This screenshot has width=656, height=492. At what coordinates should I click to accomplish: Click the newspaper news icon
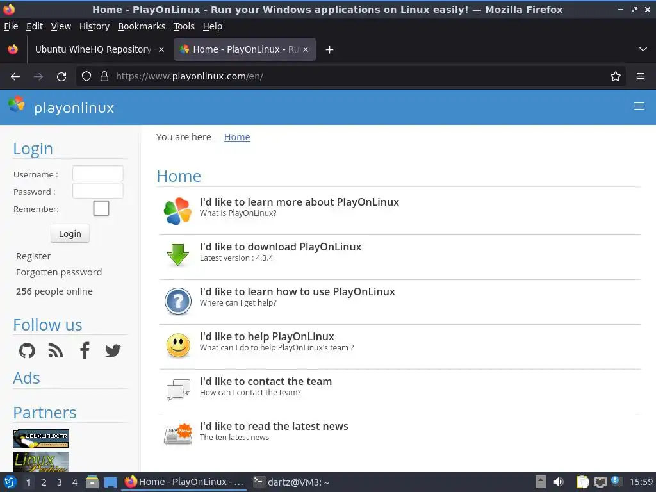coord(178,434)
